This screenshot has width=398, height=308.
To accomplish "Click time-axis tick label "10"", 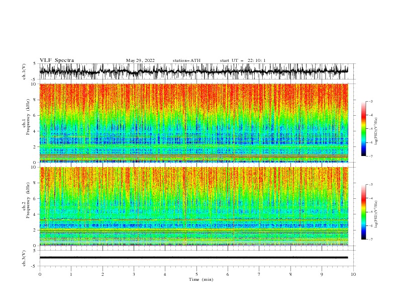I will tap(353, 274).
